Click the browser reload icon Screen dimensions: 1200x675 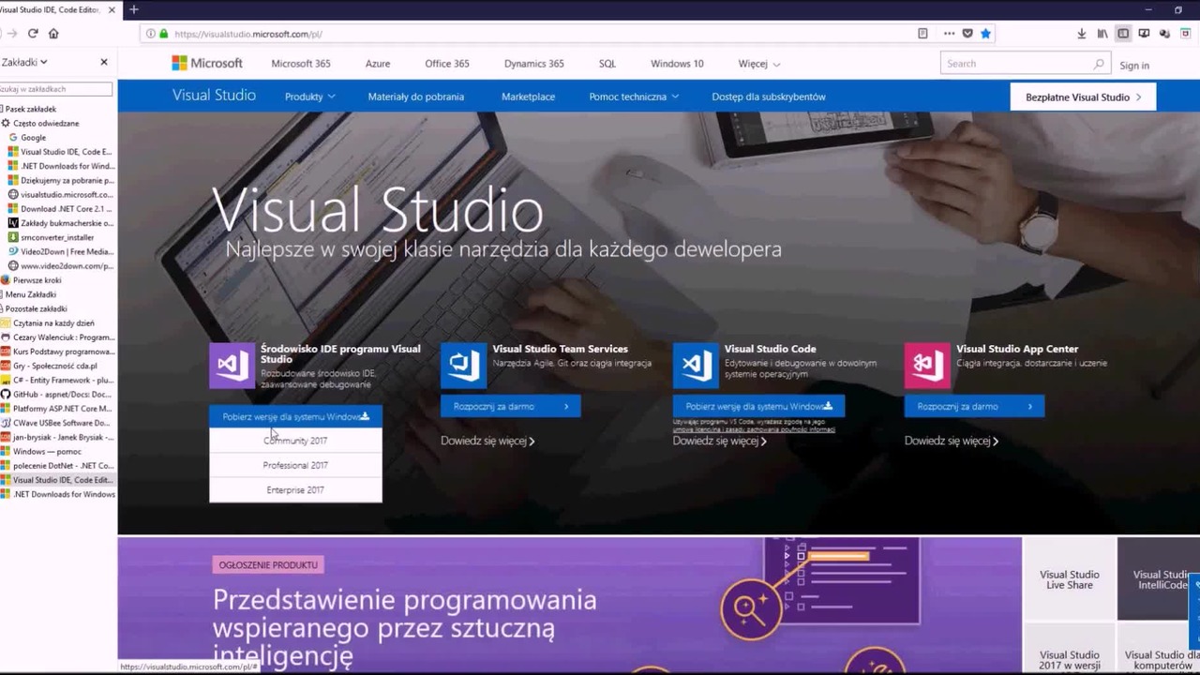pos(33,34)
